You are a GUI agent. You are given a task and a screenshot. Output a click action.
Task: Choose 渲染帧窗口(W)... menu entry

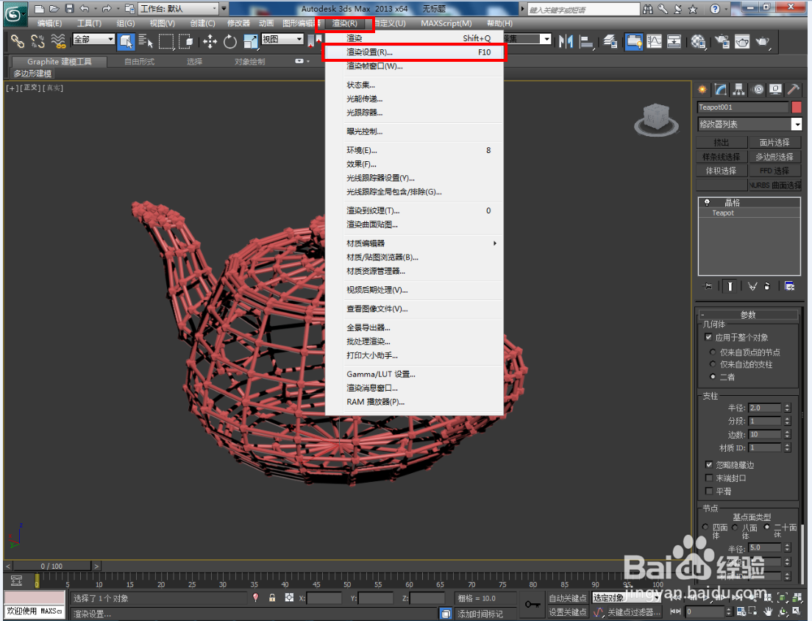pos(414,65)
